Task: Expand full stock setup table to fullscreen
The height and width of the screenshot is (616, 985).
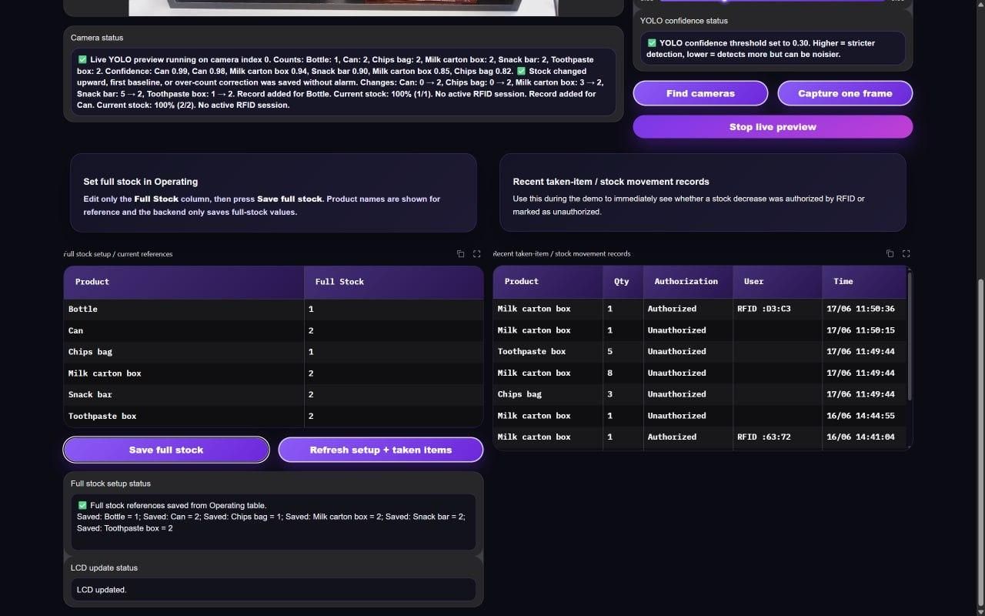Action: 476,254
